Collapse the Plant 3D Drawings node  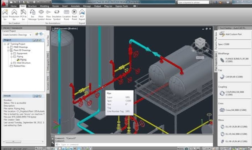coord(8,50)
